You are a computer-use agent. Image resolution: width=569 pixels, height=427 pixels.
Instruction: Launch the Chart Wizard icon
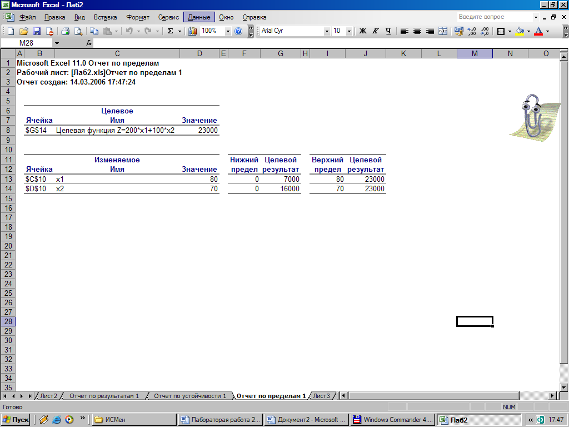click(x=193, y=31)
